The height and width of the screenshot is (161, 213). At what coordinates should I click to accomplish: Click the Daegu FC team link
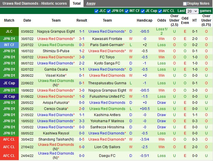point(107,156)
